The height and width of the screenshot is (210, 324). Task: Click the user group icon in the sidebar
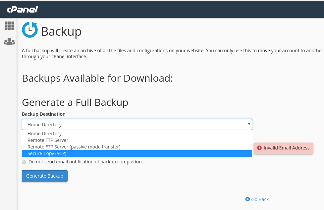tap(9, 41)
